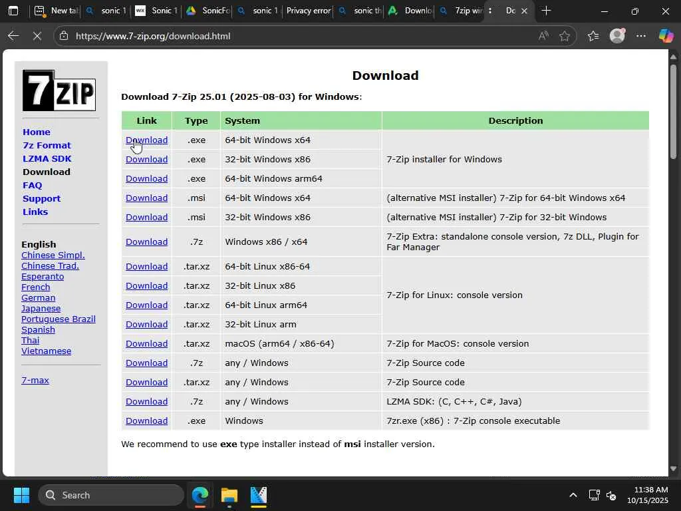
Task: Add page to favorites star icon
Action: click(x=565, y=36)
